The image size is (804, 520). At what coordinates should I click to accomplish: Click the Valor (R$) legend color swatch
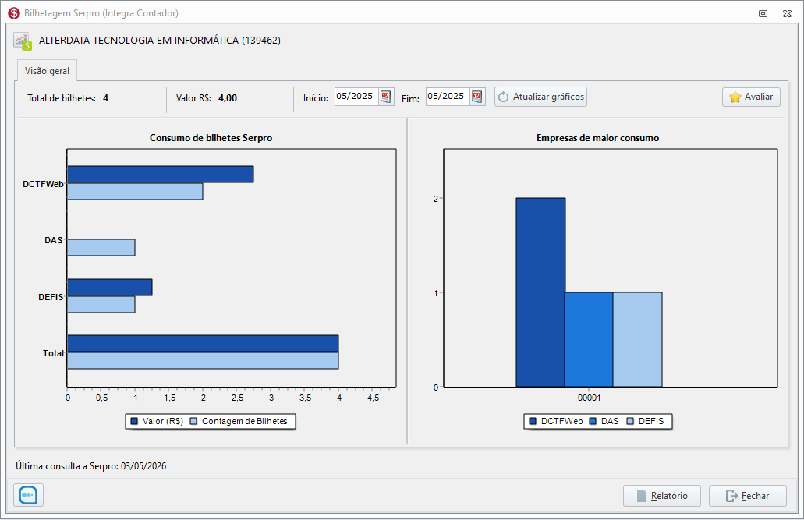[x=134, y=421]
